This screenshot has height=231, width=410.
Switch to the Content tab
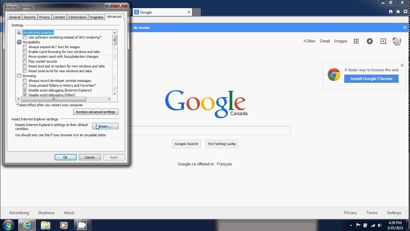tap(59, 17)
